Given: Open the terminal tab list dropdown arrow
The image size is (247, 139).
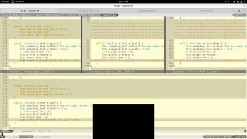Looking at the screenshot, I should pos(244,11).
